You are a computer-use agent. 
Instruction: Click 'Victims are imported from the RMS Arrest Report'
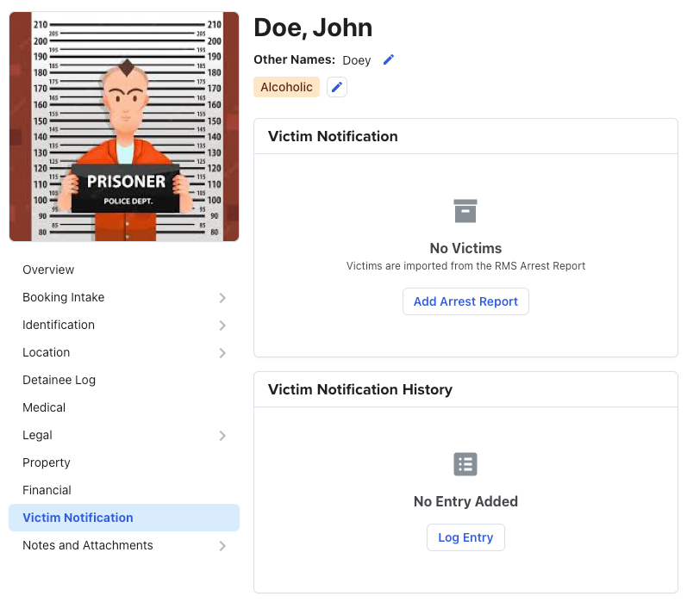click(x=465, y=266)
